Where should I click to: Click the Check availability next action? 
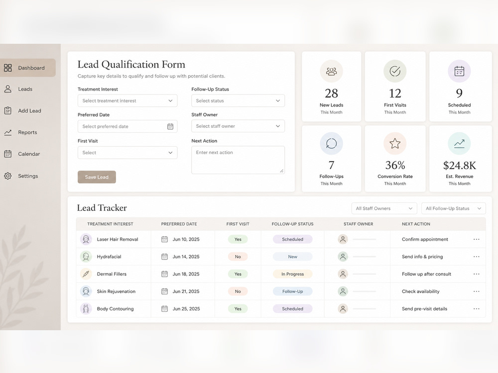(420, 291)
